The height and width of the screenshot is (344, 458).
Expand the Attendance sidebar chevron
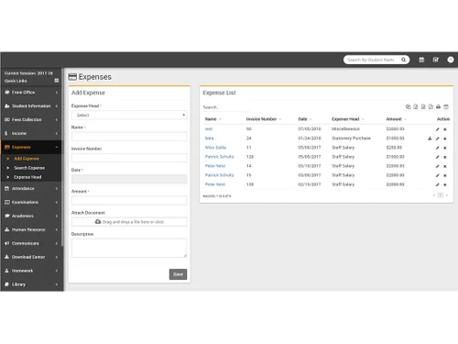(x=57, y=188)
